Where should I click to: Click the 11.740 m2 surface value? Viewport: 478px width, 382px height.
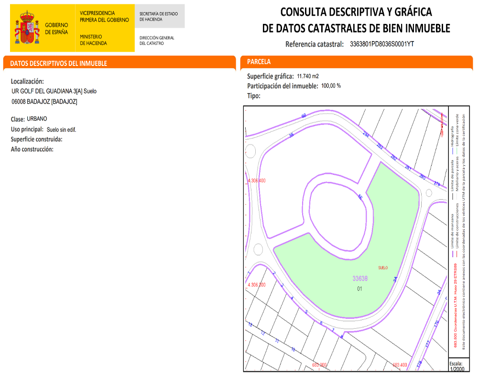308,76
